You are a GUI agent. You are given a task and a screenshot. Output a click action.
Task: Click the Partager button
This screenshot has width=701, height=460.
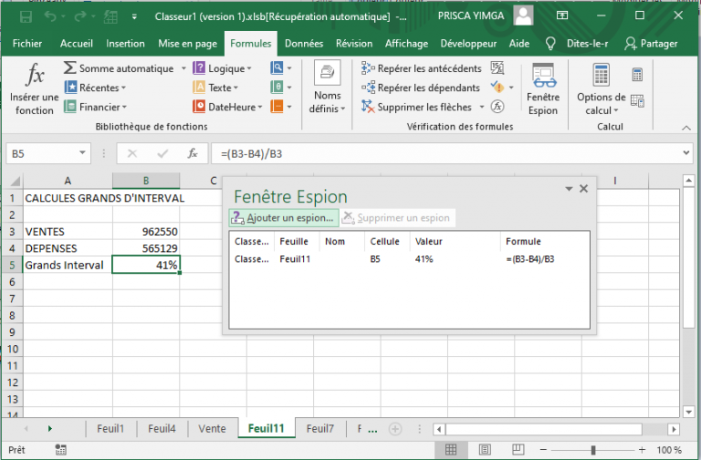(x=652, y=43)
